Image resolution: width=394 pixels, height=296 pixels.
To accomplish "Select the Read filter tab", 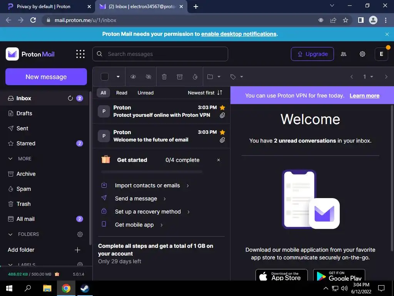I will click(122, 92).
